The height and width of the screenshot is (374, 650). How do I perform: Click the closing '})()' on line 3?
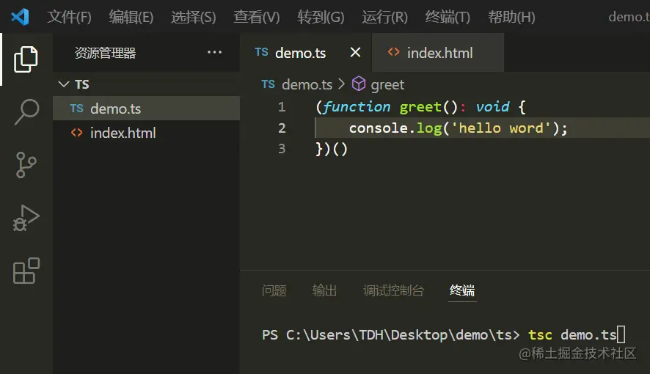coord(331,149)
